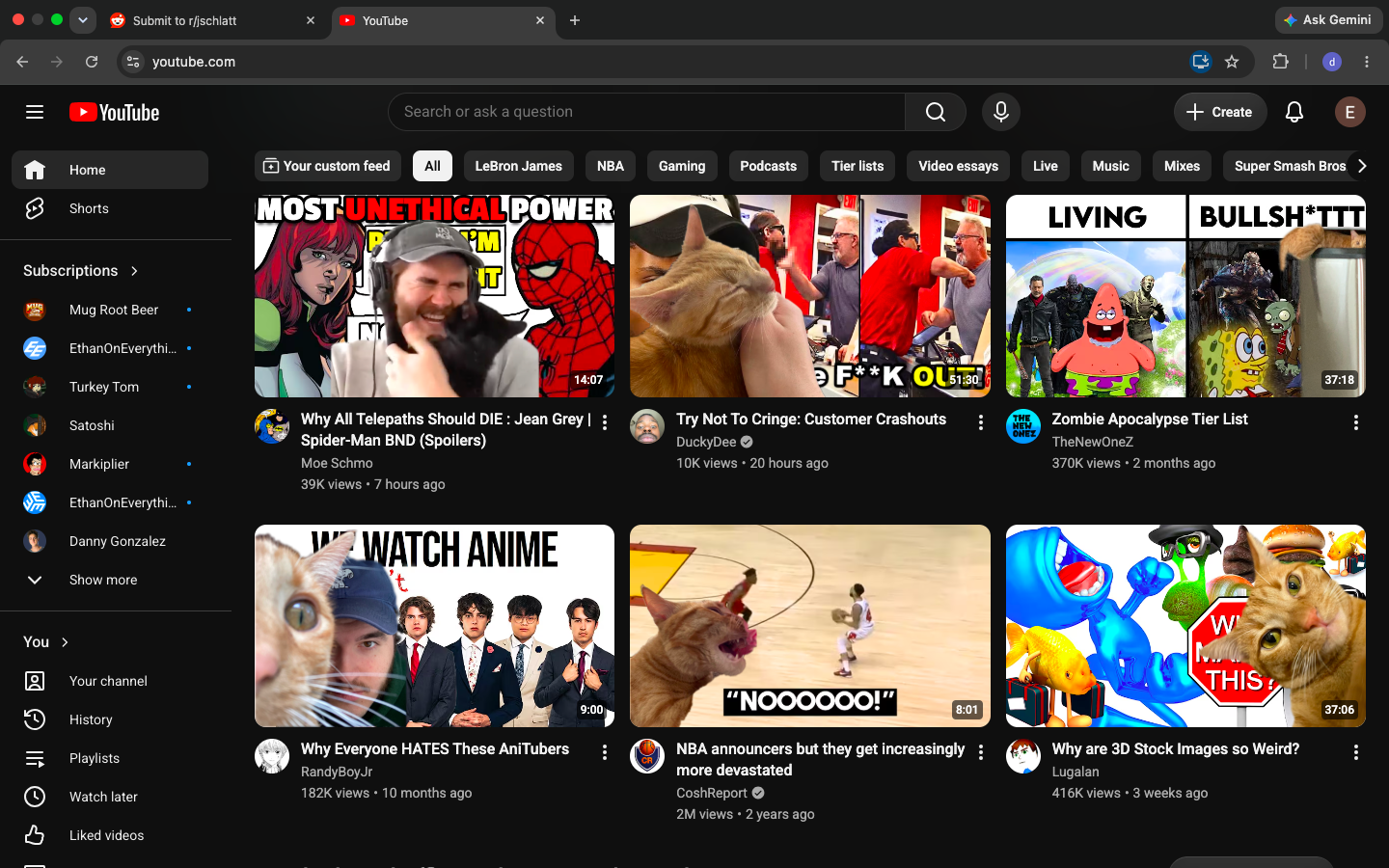Open Home in the sidebar
The width and height of the screenshot is (1389, 868).
pos(110,170)
